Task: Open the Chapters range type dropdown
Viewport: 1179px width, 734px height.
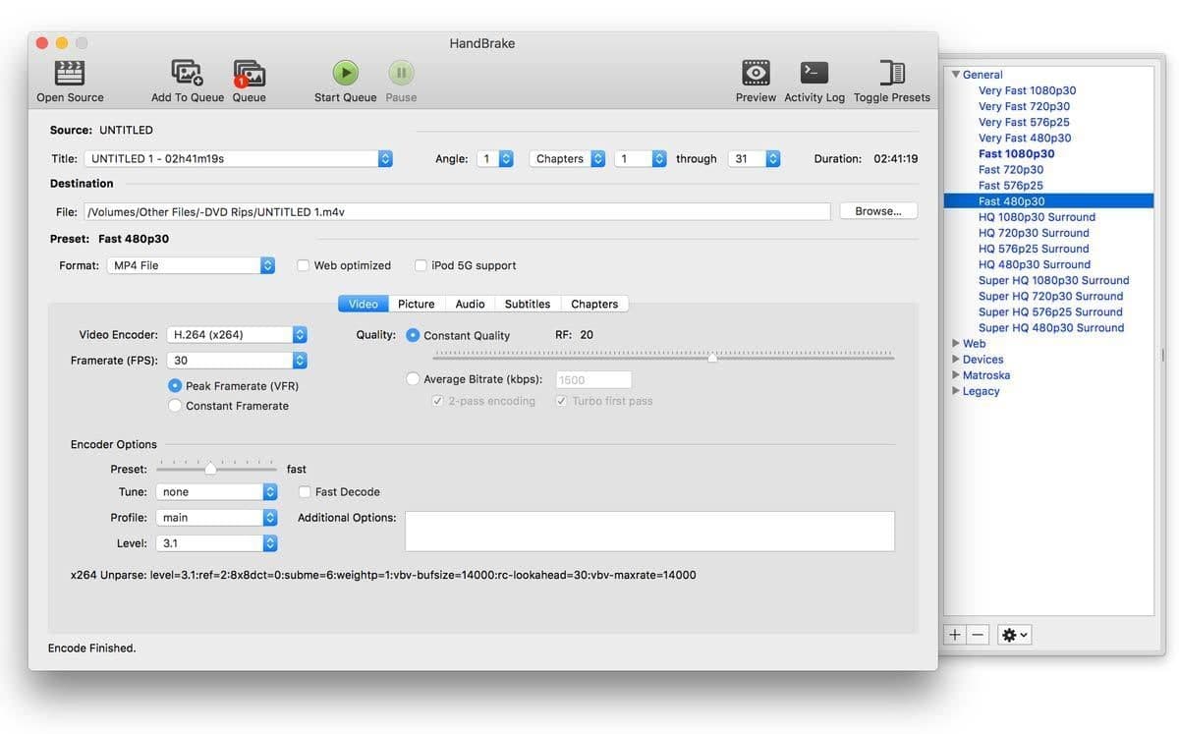Action: click(x=568, y=158)
